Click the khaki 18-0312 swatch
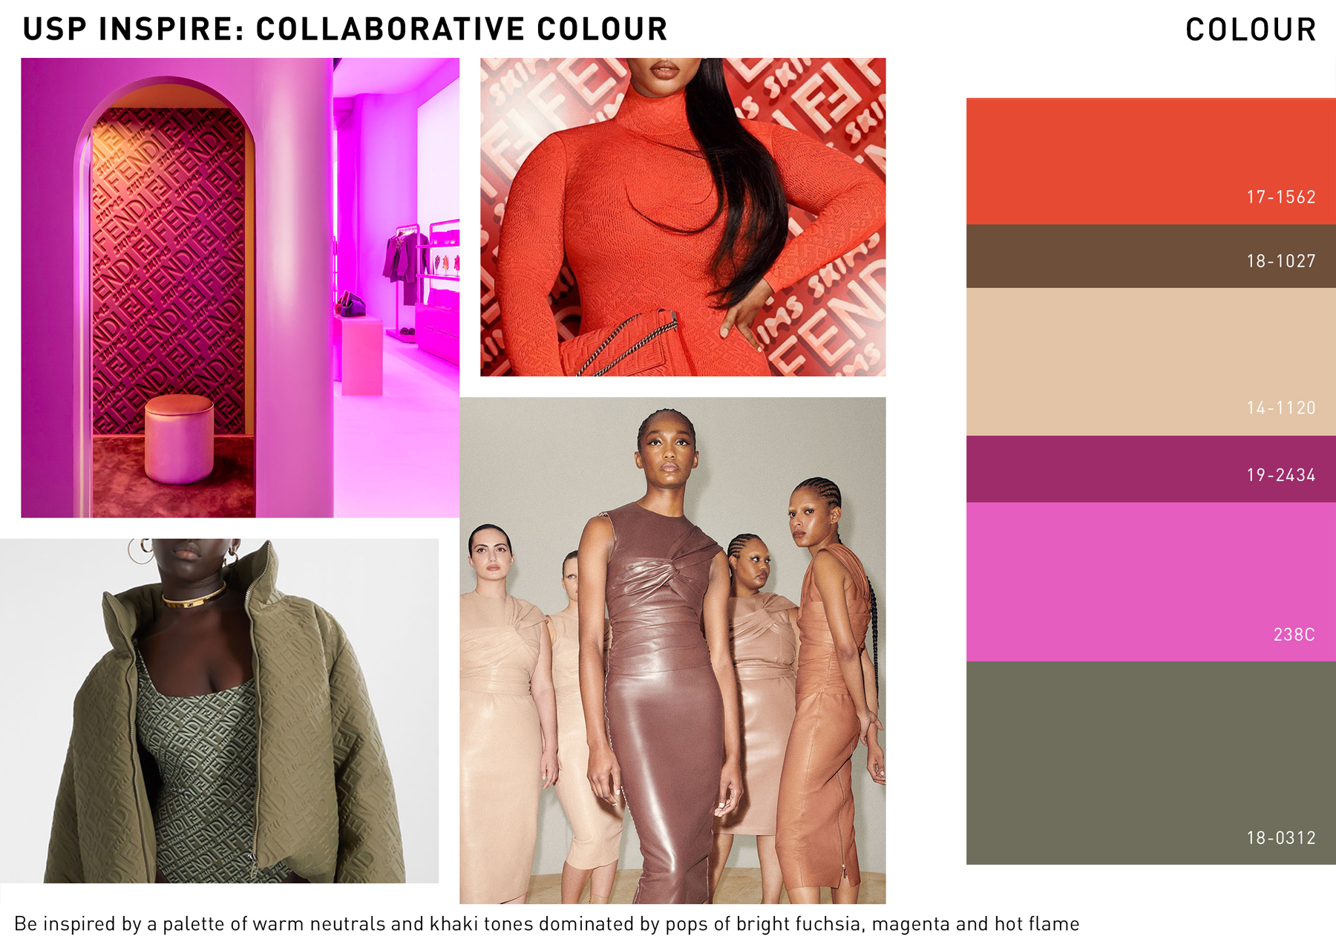1336x945 pixels. coord(1150,763)
